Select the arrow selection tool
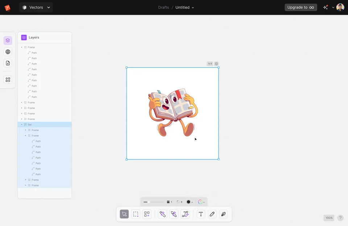 124,214
